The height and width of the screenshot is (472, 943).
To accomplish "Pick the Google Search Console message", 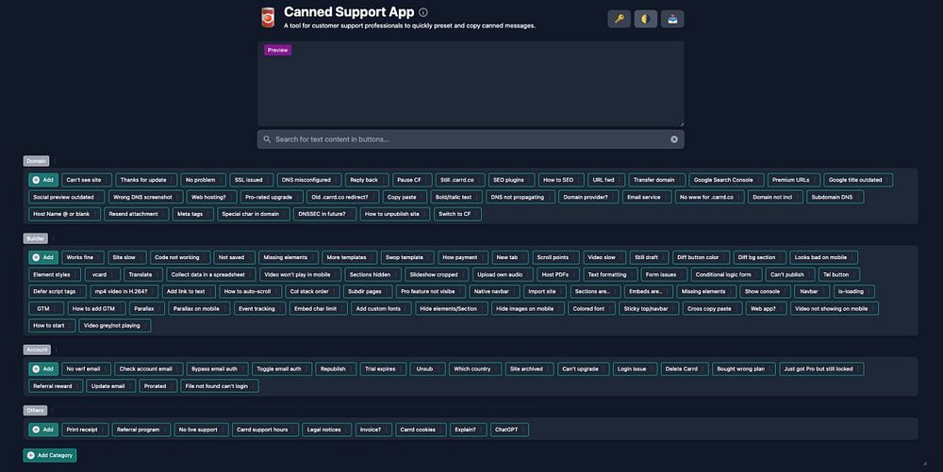I will tap(726, 180).
